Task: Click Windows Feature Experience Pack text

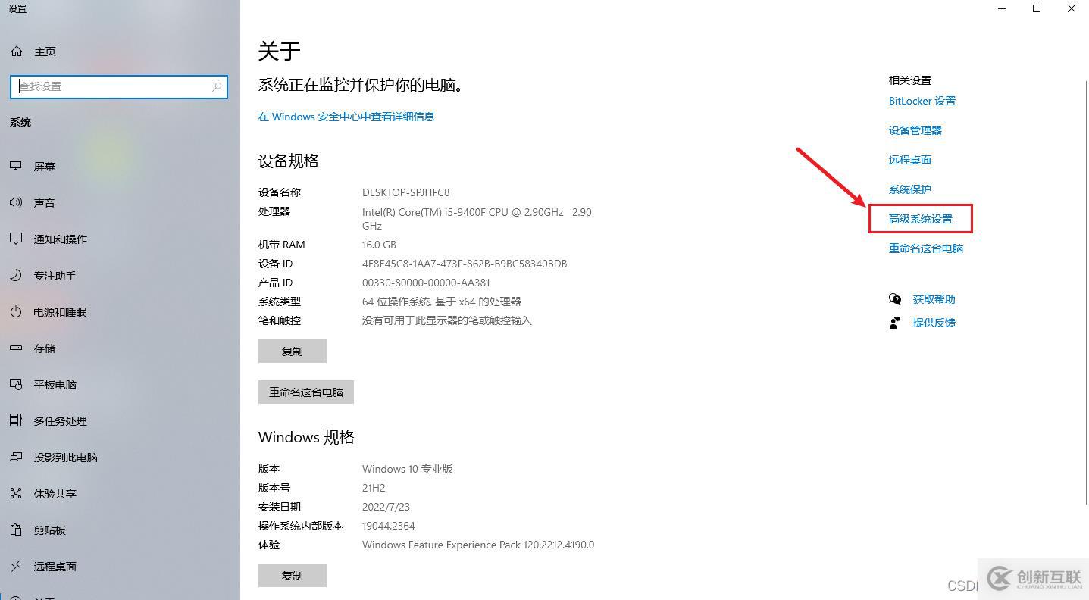Action: point(478,545)
